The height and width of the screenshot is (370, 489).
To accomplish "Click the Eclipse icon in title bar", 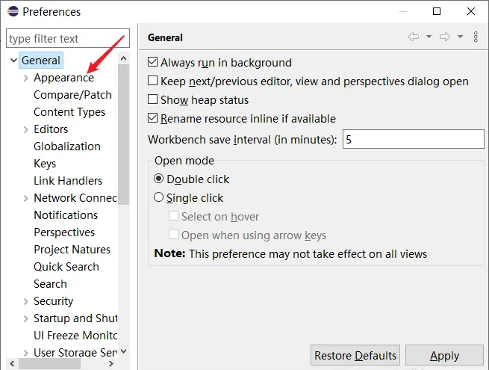I will [13, 11].
